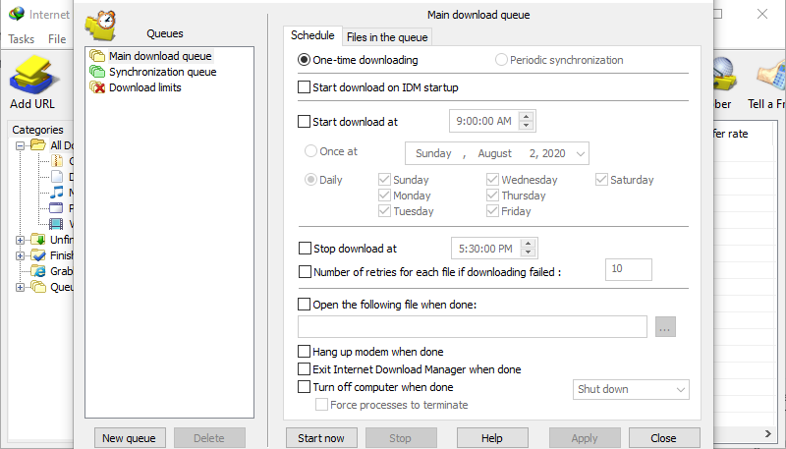Select the Main download queue icon

click(97, 56)
